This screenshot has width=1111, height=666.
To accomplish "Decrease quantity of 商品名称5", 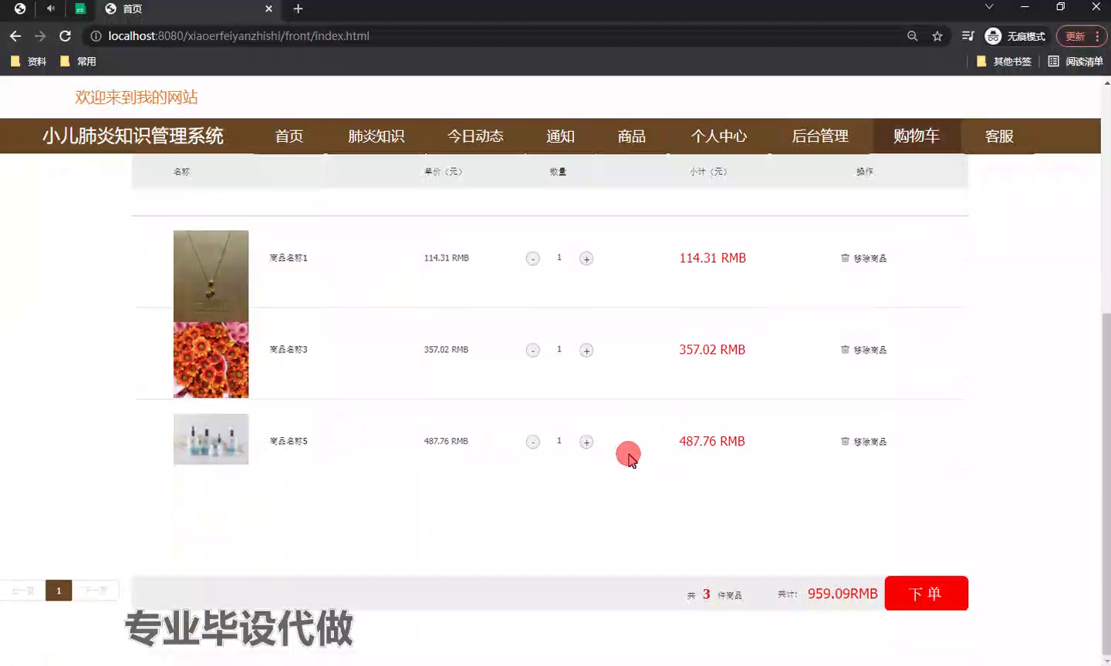I will click(532, 442).
